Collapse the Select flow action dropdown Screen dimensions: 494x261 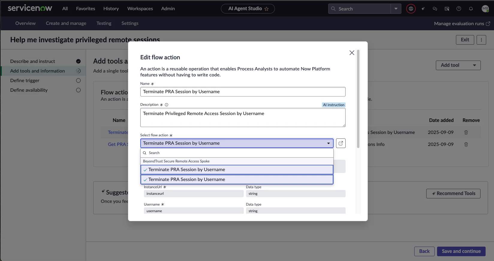237,143
